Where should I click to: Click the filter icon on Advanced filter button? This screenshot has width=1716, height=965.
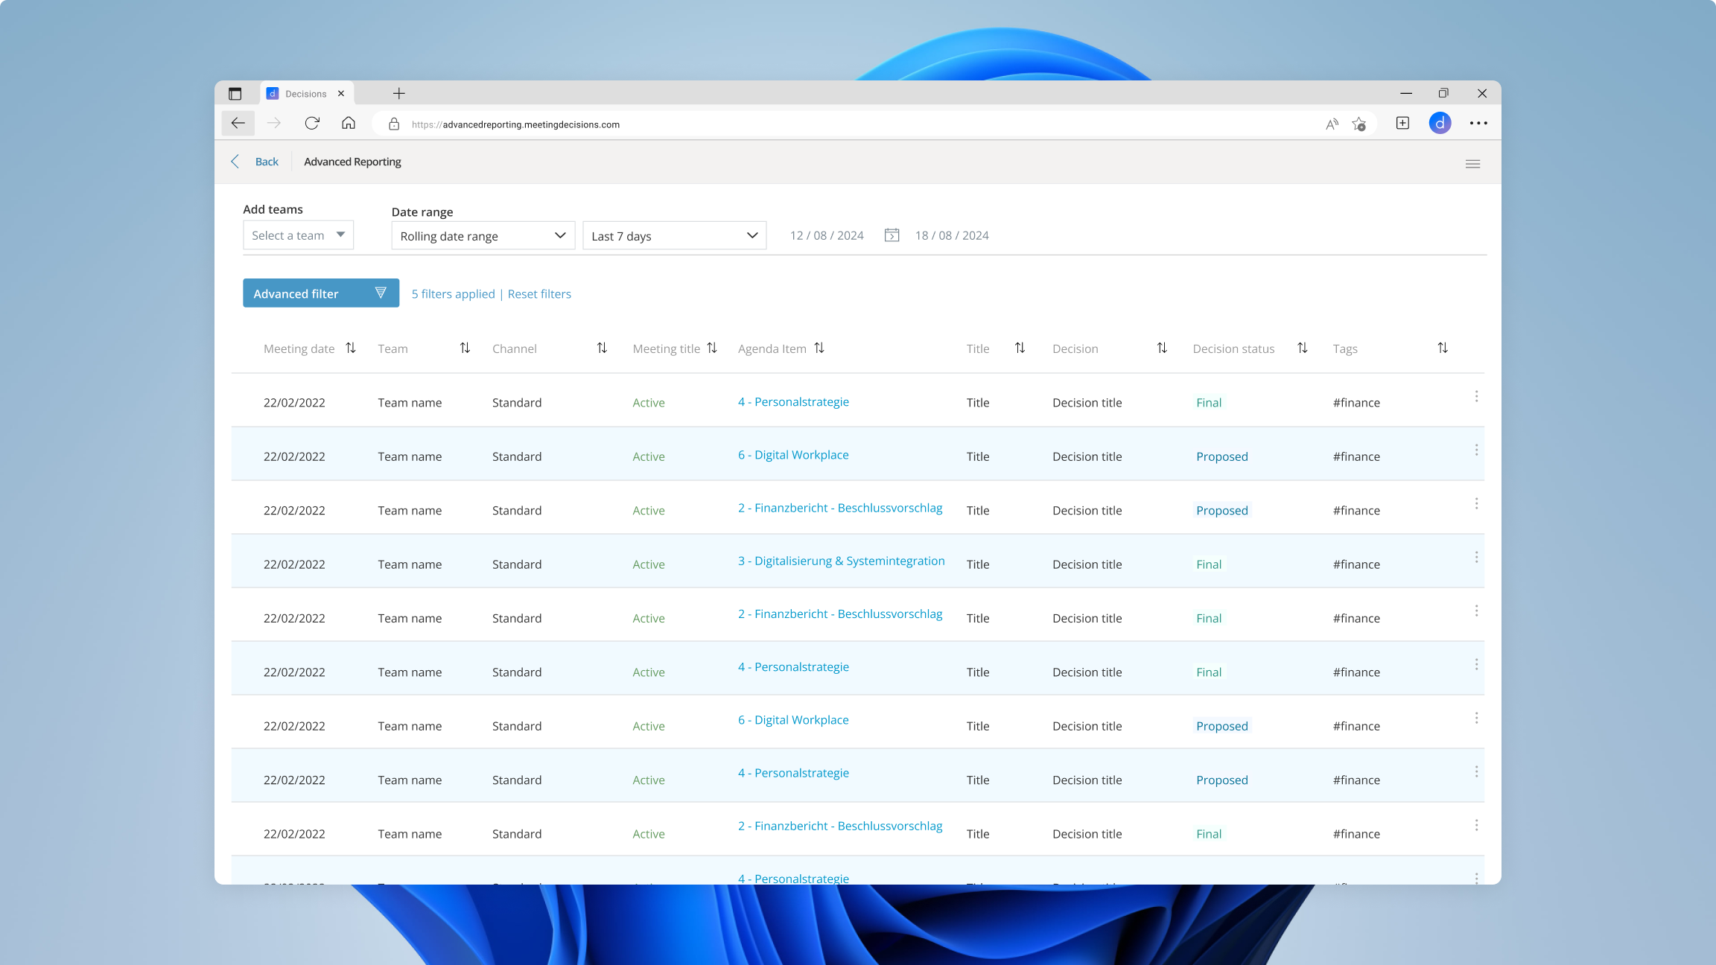[x=381, y=293]
